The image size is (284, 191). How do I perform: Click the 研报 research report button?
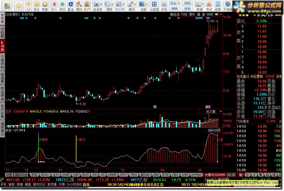(187, 3)
